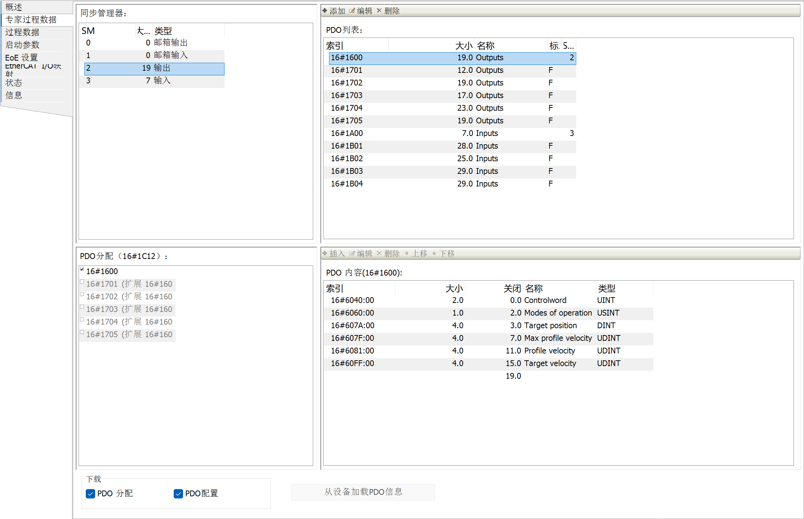Select sync manager row 2 输出
The width and height of the screenshot is (804, 519).
point(154,69)
